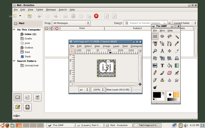Open the Message menu in Evolution

(51, 10)
